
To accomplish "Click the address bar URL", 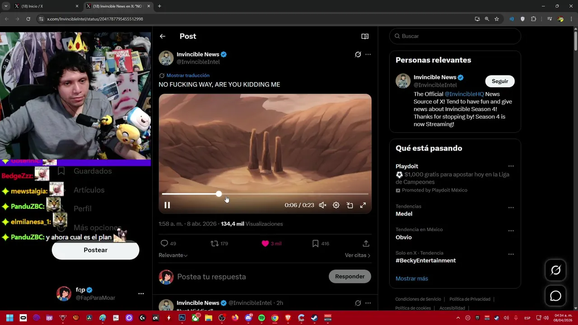I will pyautogui.click(x=95, y=19).
